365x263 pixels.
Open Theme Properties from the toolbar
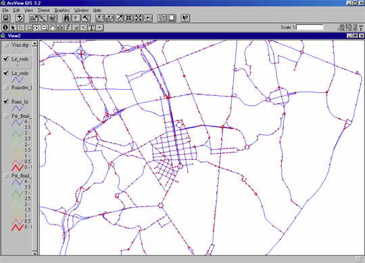33,18
